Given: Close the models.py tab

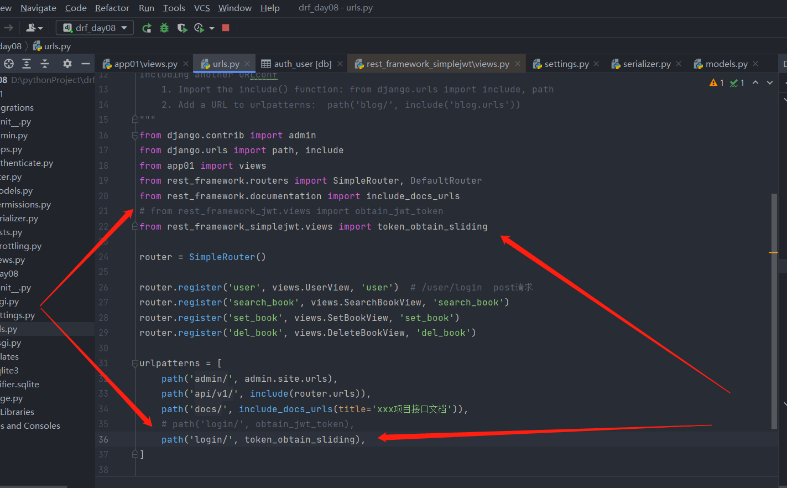Looking at the screenshot, I should click(755, 64).
